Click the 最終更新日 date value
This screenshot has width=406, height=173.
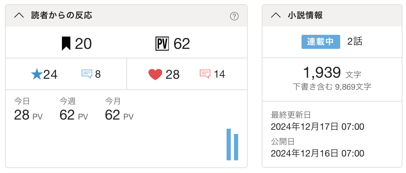coord(317,127)
